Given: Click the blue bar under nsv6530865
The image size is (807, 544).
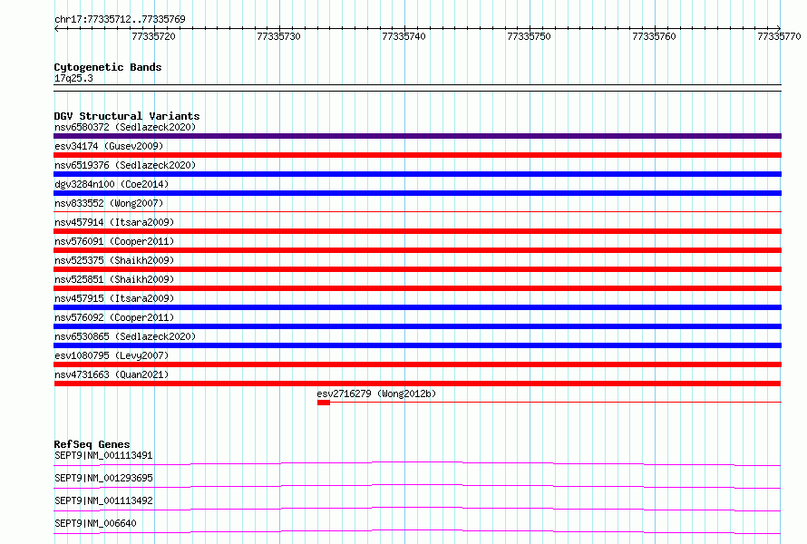Looking at the screenshot, I should click(x=417, y=345).
